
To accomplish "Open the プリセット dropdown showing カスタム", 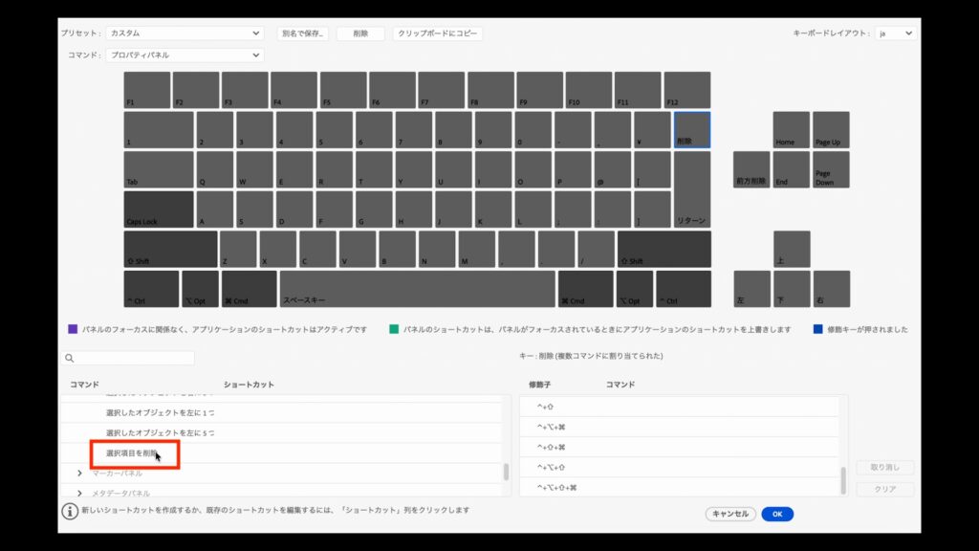I will [185, 33].
